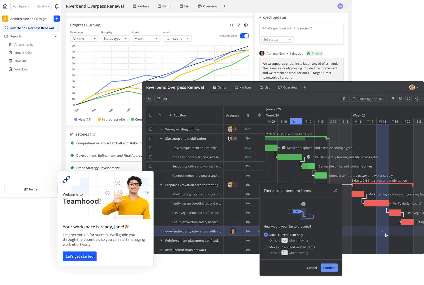
Task: Click the home icon in the sidebar
Action: 5,6
